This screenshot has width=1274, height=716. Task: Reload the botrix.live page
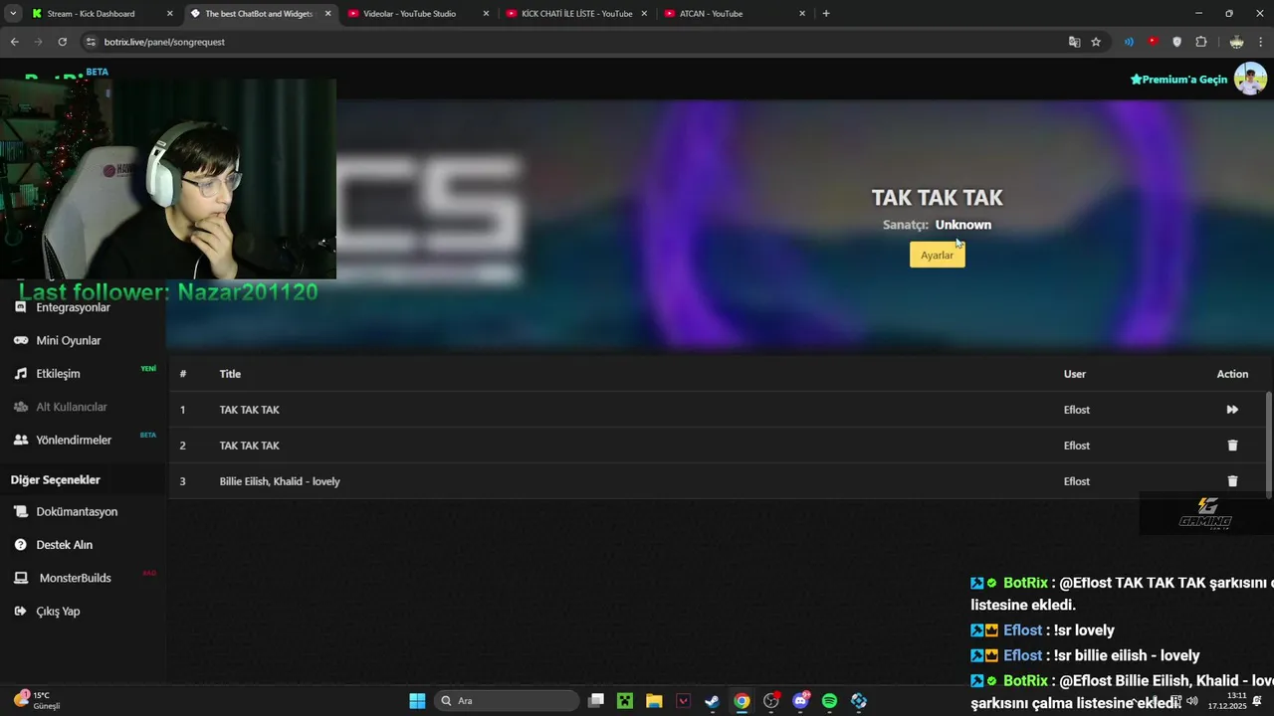(x=62, y=42)
